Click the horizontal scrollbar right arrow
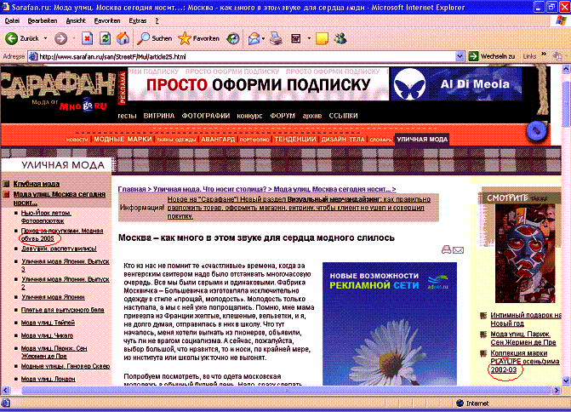 point(556,390)
